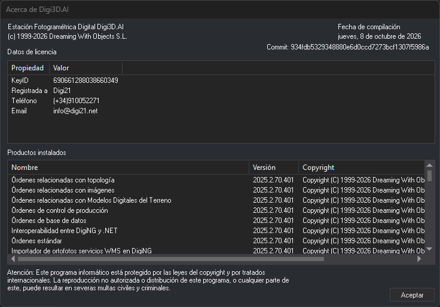
Task: Click the Acerca de Digi3D.AI title bar
Action: 220,10
